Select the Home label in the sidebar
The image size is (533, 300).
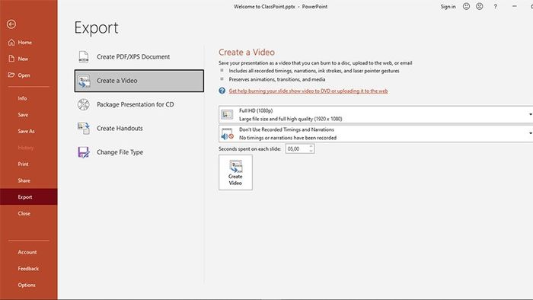pos(25,43)
